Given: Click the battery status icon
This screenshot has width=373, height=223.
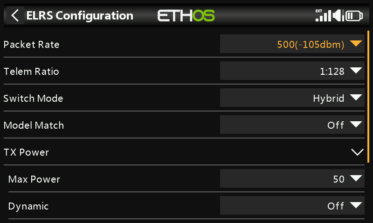Looking at the screenshot, I should point(355,16).
